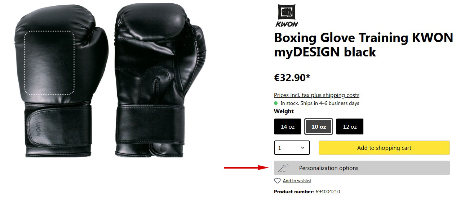Click the dotted print area on glove
Screen dimensions: 465x198
(x=49, y=63)
